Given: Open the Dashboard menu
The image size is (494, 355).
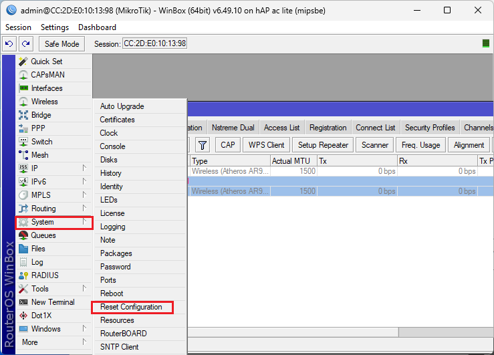Looking at the screenshot, I should 97,27.
